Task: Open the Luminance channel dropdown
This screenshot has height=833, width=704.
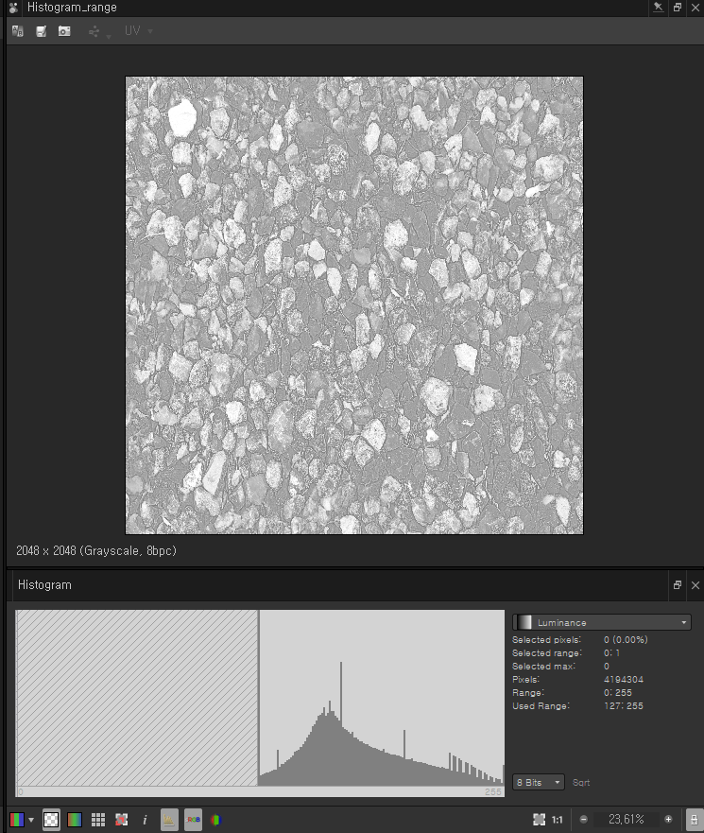Action: tap(602, 622)
